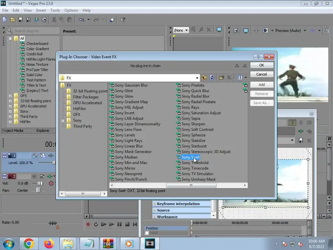Image resolution: width=333 pixels, height=250 pixels.
Task: Click the What's This help toolbar icon
Action: [x=123, y=20]
